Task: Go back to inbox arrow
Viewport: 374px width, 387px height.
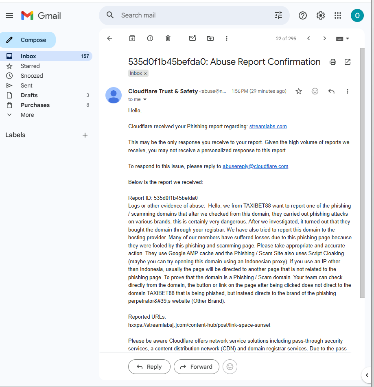Action: [x=109, y=38]
